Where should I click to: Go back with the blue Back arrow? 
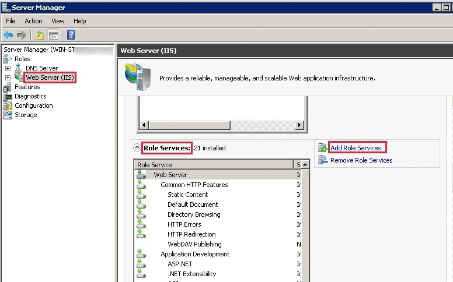8,35
